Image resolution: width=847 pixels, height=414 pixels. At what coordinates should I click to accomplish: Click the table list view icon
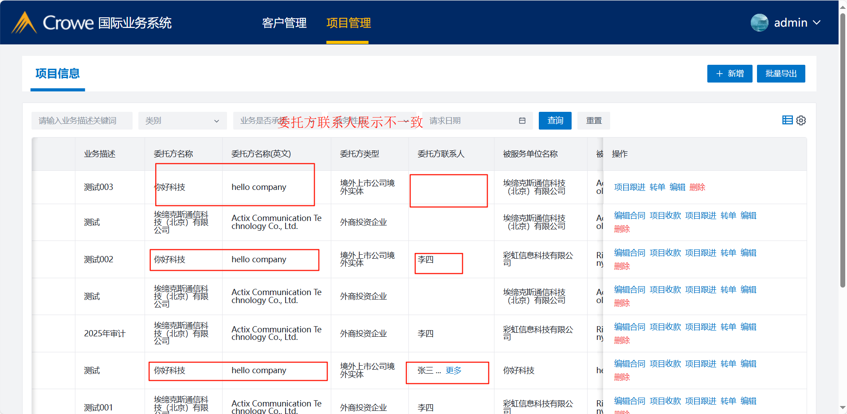(x=787, y=120)
